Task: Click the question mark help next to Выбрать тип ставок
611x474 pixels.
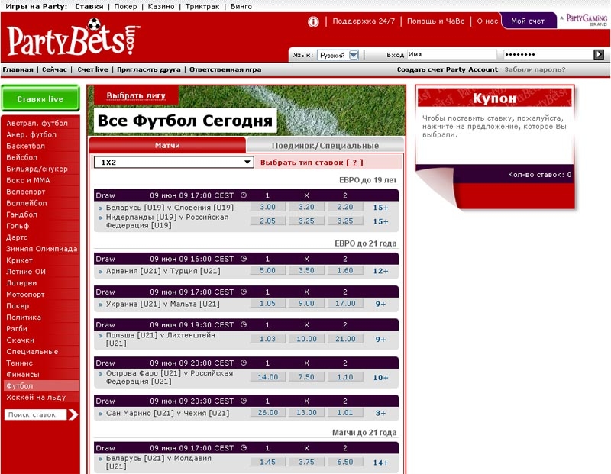Action: 354,163
